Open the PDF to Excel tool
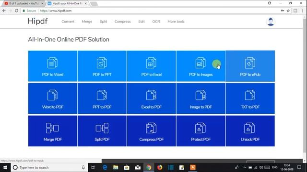This screenshot has height=172, width=307. (152, 66)
